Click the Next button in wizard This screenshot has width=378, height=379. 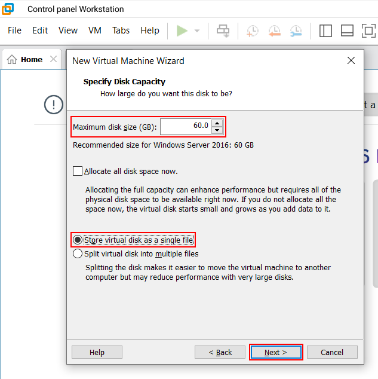276,352
